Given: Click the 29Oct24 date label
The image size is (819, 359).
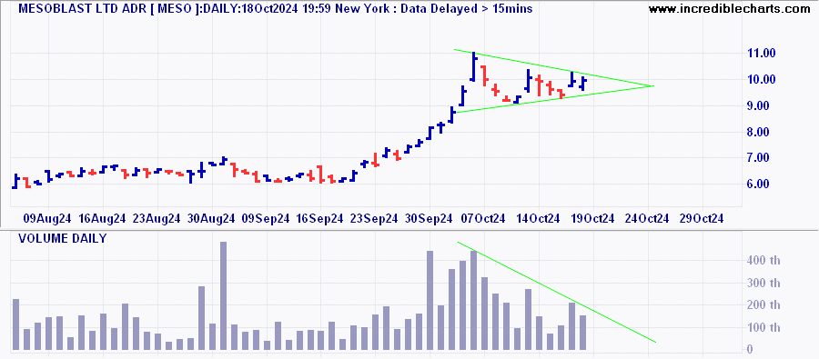Looking at the screenshot, I should (x=702, y=219).
